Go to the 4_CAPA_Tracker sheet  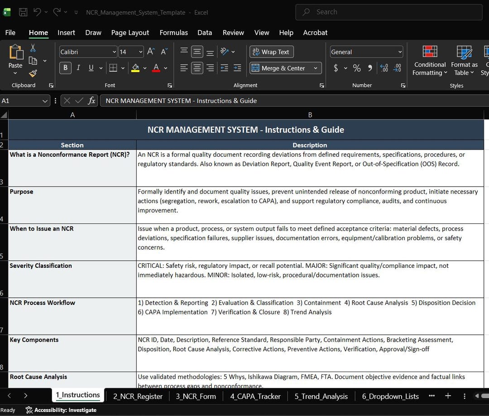click(255, 397)
